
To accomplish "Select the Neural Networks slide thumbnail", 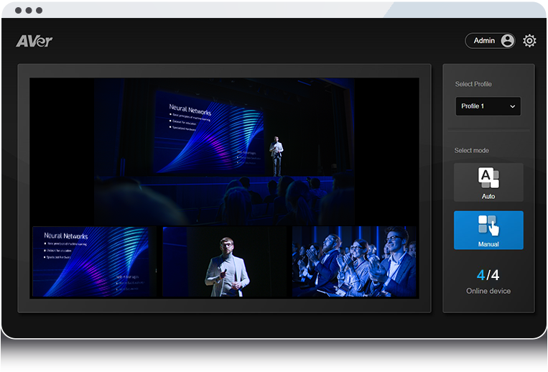I will [94, 262].
